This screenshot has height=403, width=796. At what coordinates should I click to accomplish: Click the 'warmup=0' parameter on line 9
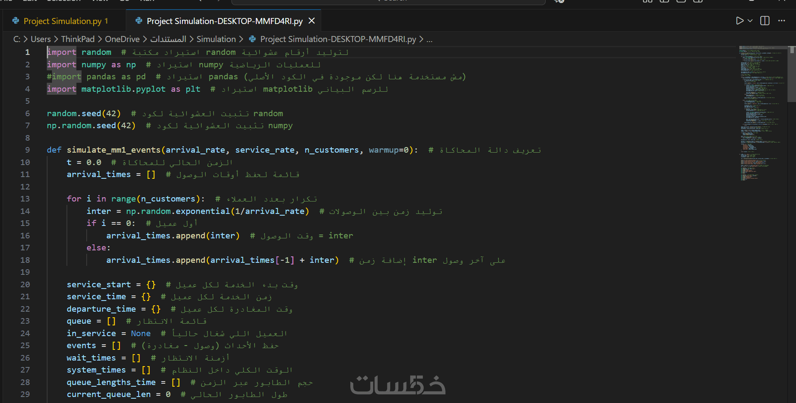(389, 150)
